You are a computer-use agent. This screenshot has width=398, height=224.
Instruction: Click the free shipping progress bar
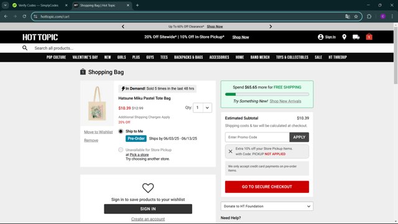[267, 94]
